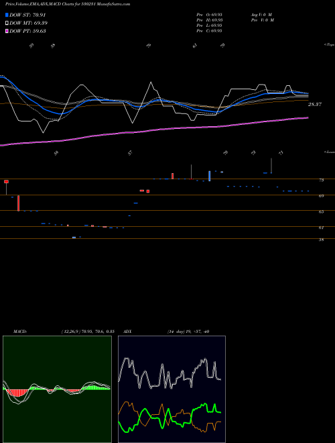Click the blue DOW ST legend swatch
This screenshot has height=443, width=335.
[7, 15]
